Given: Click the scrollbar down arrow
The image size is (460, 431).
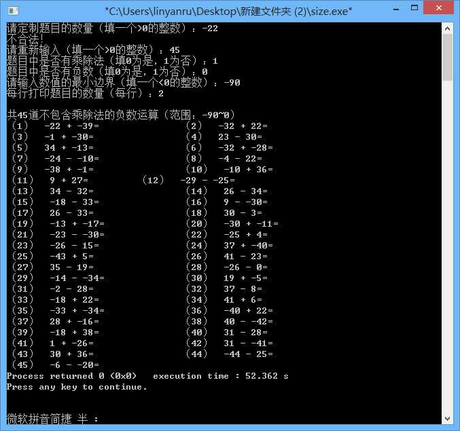Looking at the screenshot, I should click(x=447, y=418).
